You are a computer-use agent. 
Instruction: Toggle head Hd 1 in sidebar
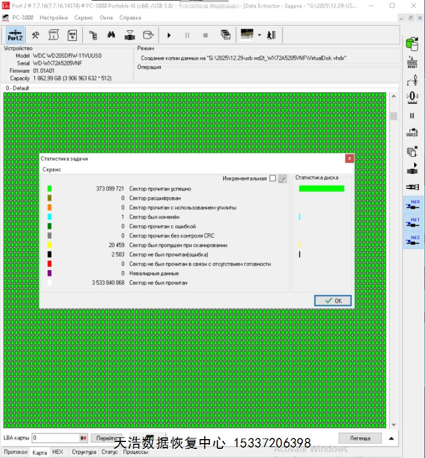tap(414, 223)
